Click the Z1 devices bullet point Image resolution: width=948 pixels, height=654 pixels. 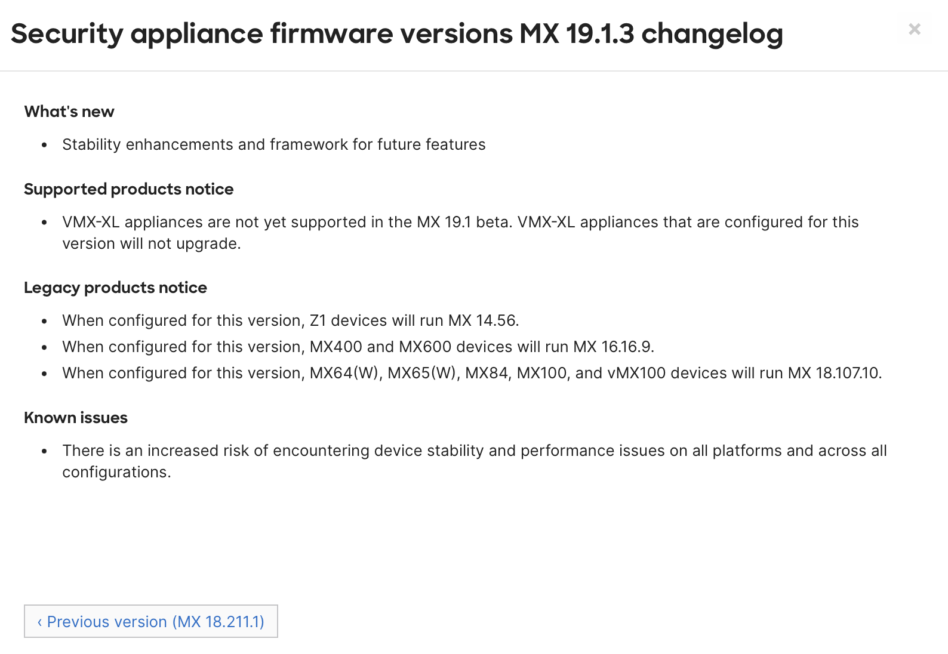click(x=290, y=320)
